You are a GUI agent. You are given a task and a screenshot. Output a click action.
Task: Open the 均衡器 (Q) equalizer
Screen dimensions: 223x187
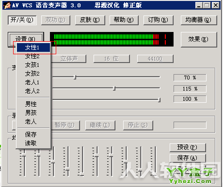(x=199, y=20)
